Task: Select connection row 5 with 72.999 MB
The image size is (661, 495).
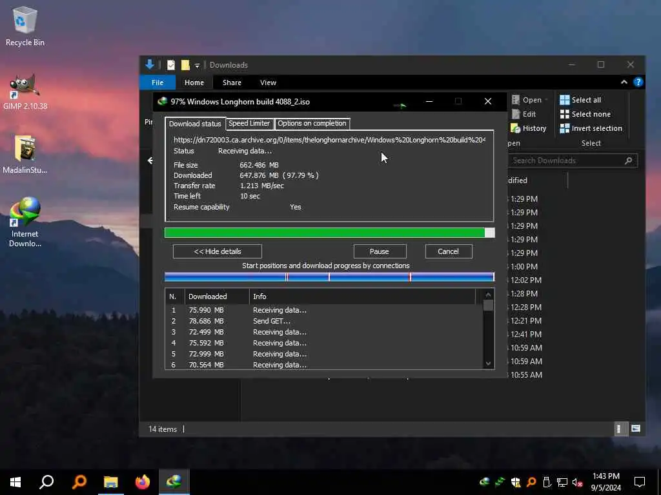Action: pyautogui.click(x=324, y=354)
